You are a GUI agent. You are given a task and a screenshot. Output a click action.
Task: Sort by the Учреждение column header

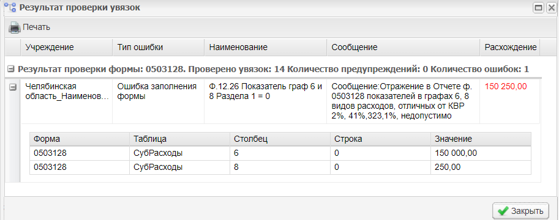[x=66, y=47]
